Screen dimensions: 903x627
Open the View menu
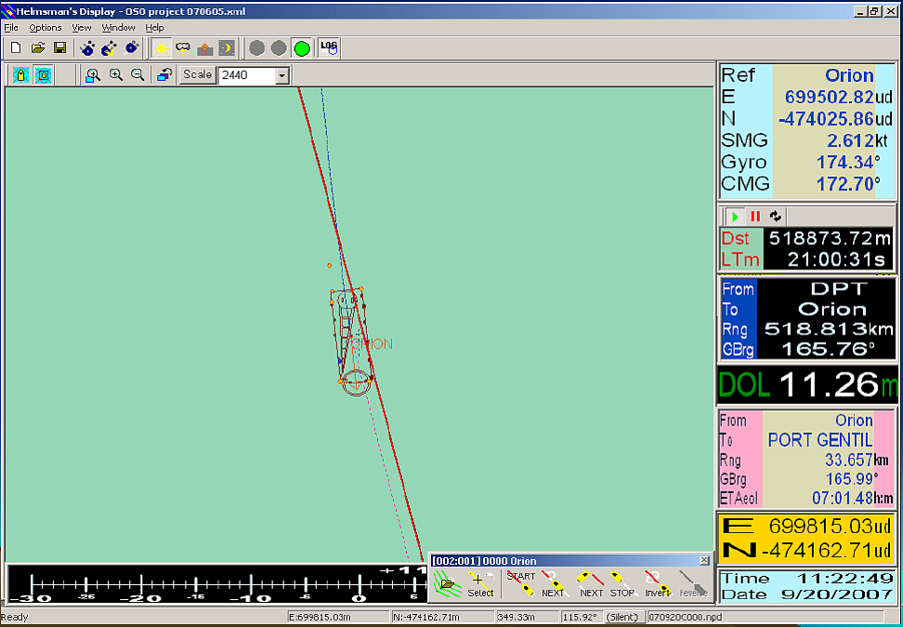[x=82, y=28]
